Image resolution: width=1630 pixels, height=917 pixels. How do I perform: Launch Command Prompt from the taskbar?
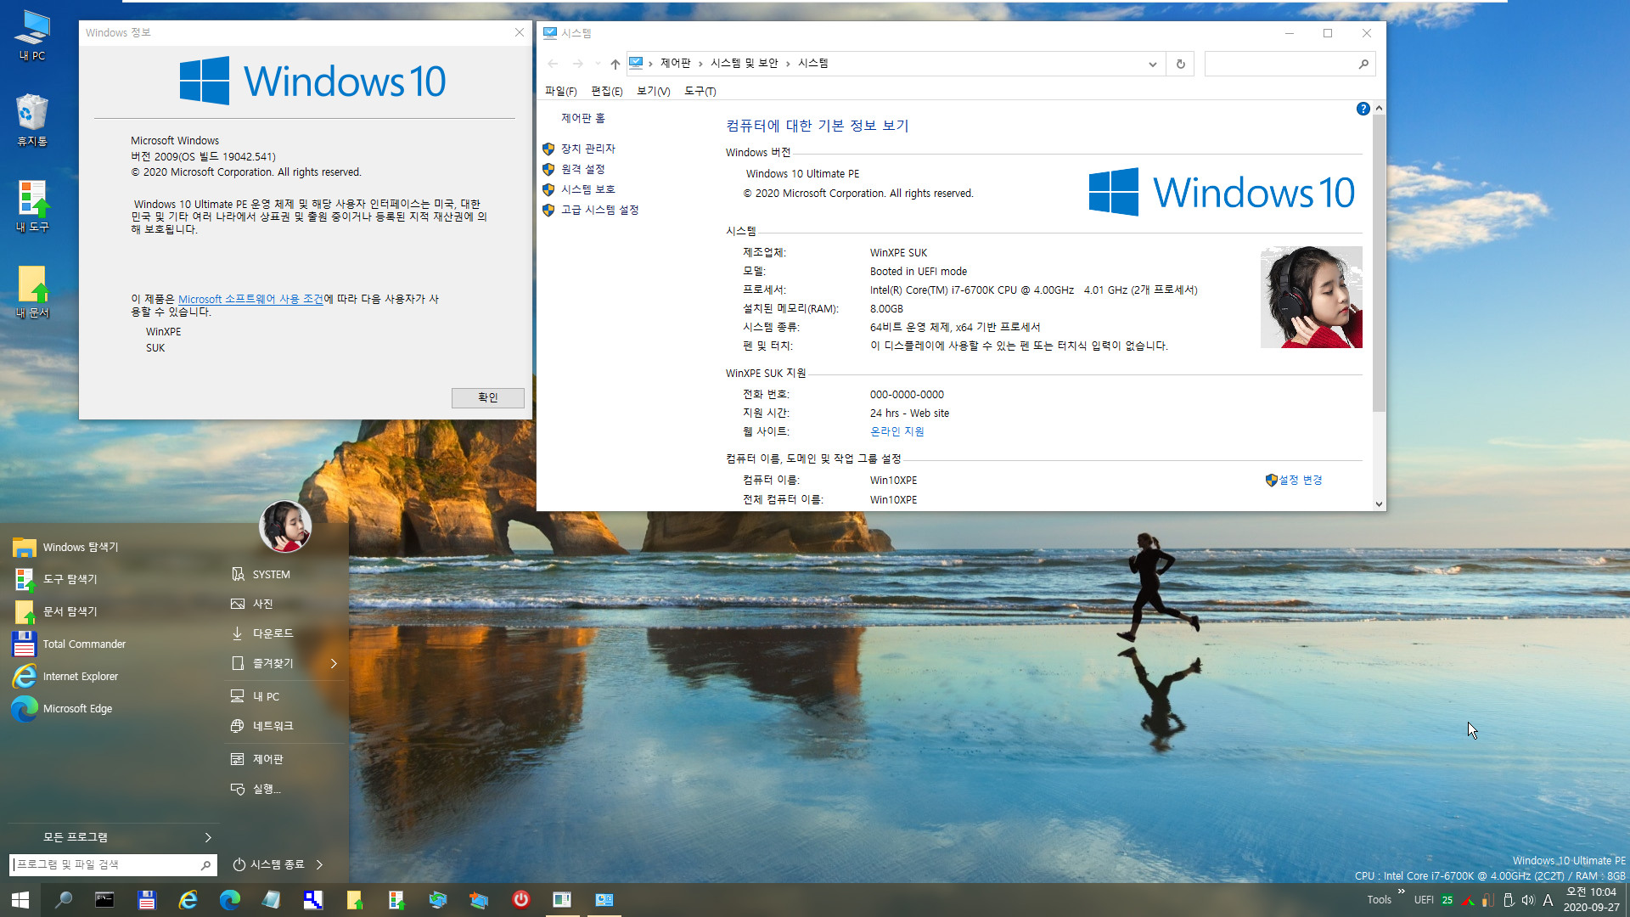click(x=104, y=900)
